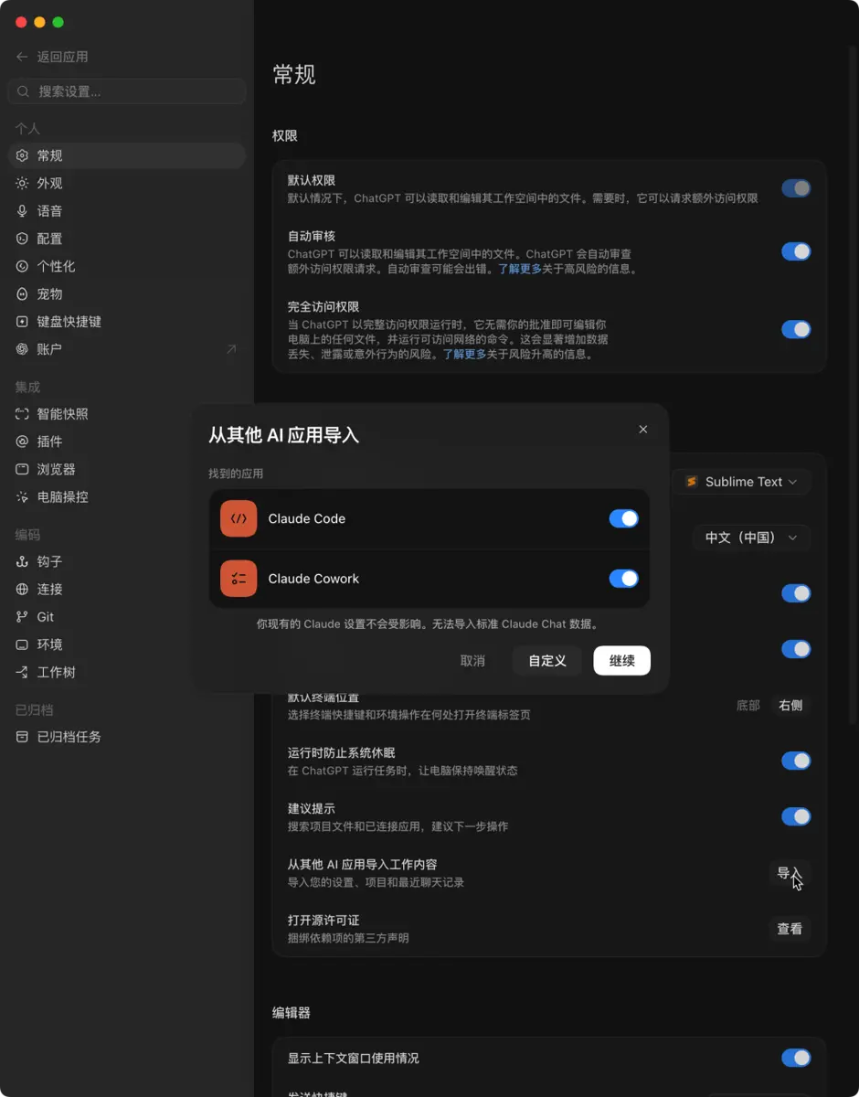Screen dimensions: 859x1097
Task: Toggle the 自动审核 switch
Action: click(796, 251)
